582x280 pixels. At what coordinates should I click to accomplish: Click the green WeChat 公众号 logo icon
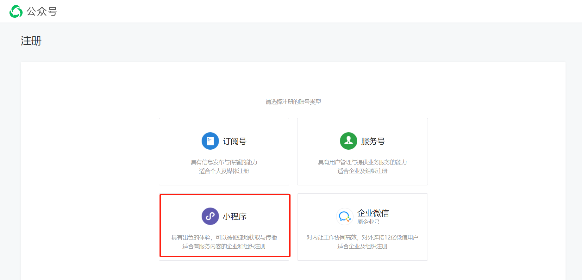[x=16, y=11]
